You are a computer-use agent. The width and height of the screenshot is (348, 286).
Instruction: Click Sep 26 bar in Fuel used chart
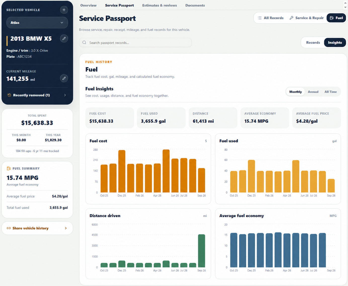[331, 186]
